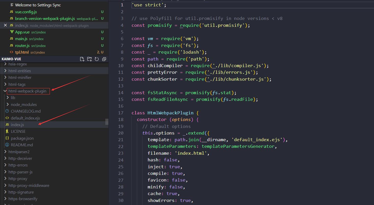
Task: Close the index.js open editor
Action: pos(5,25)
